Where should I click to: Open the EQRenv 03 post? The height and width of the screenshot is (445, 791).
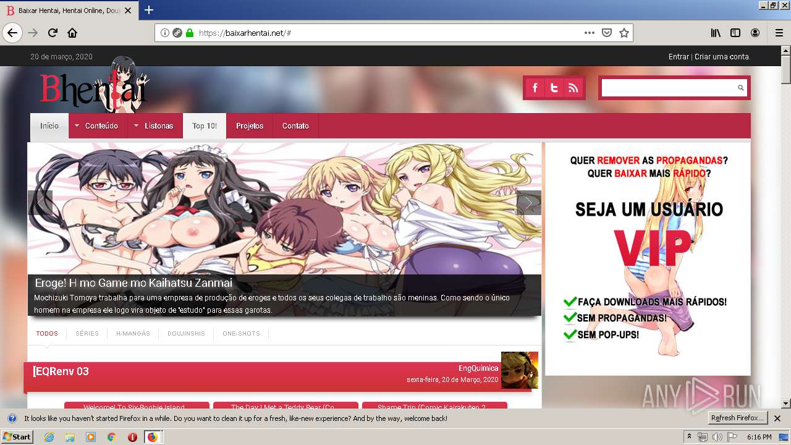tap(62, 371)
